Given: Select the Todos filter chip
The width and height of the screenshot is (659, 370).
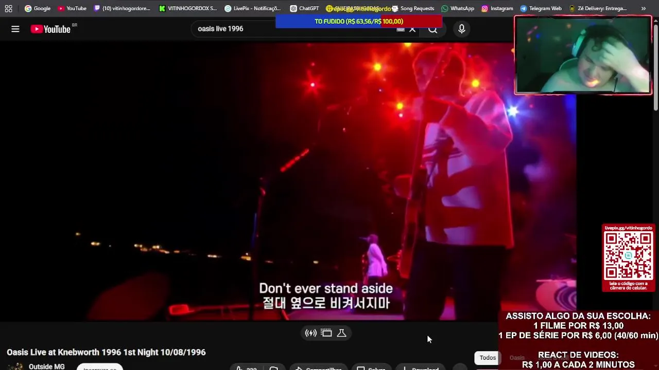Looking at the screenshot, I should tap(488, 358).
